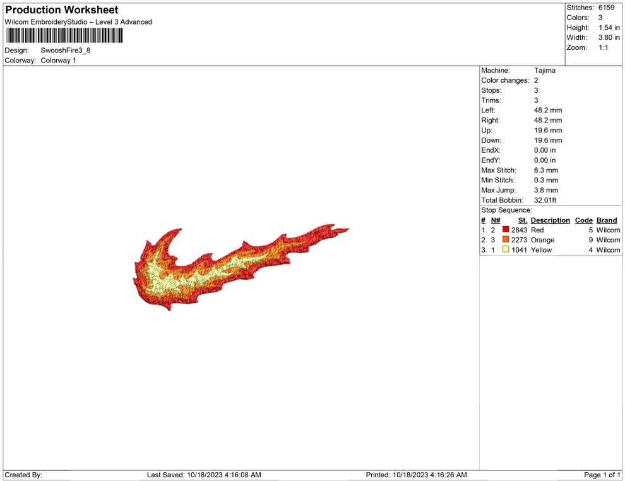Click 'Wilcom' brand in the Red row
This screenshot has width=625, height=481.
tap(608, 230)
